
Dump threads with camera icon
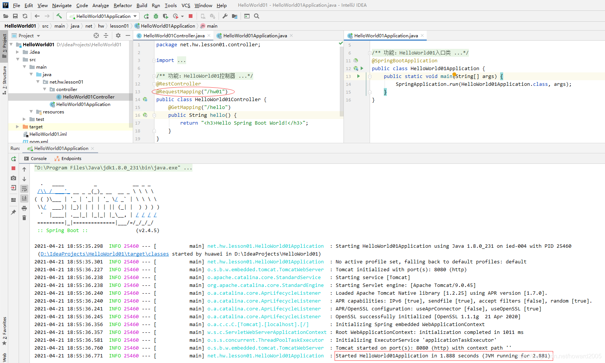[13, 178]
